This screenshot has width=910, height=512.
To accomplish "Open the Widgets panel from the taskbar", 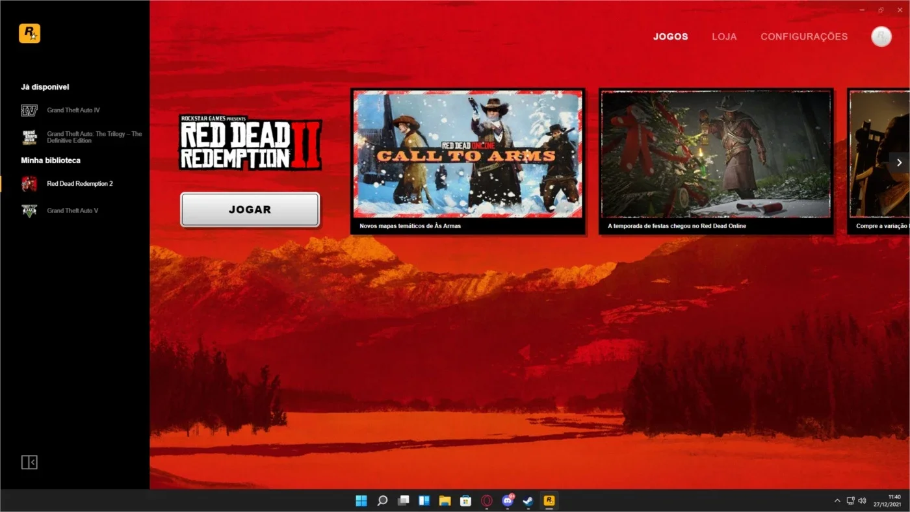I will pyautogui.click(x=424, y=500).
